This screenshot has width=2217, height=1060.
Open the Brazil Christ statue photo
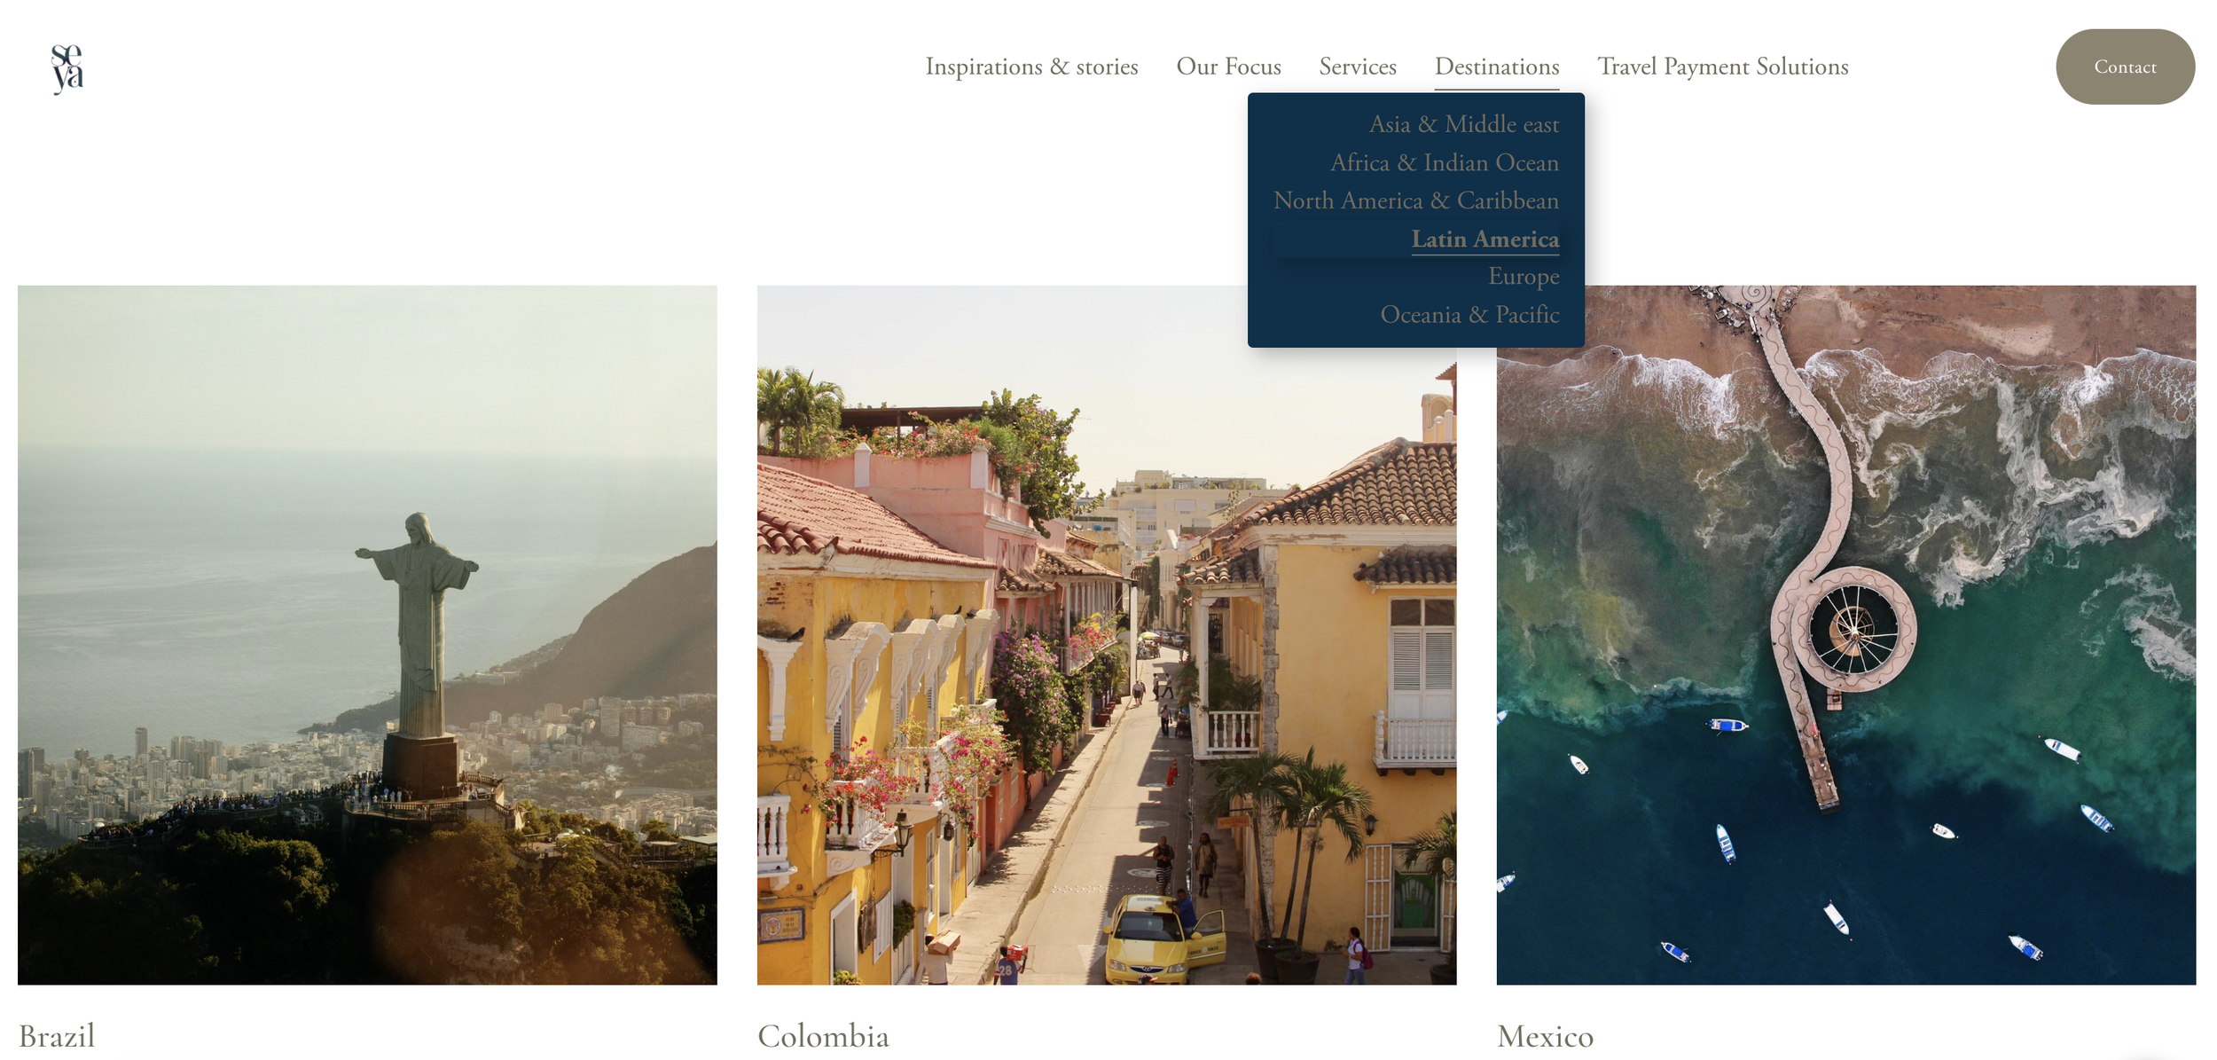tap(367, 634)
